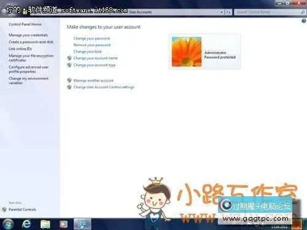The width and height of the screenshot is (307, 230).
Task: Click the help question mark icon
Action: (304, 21)
